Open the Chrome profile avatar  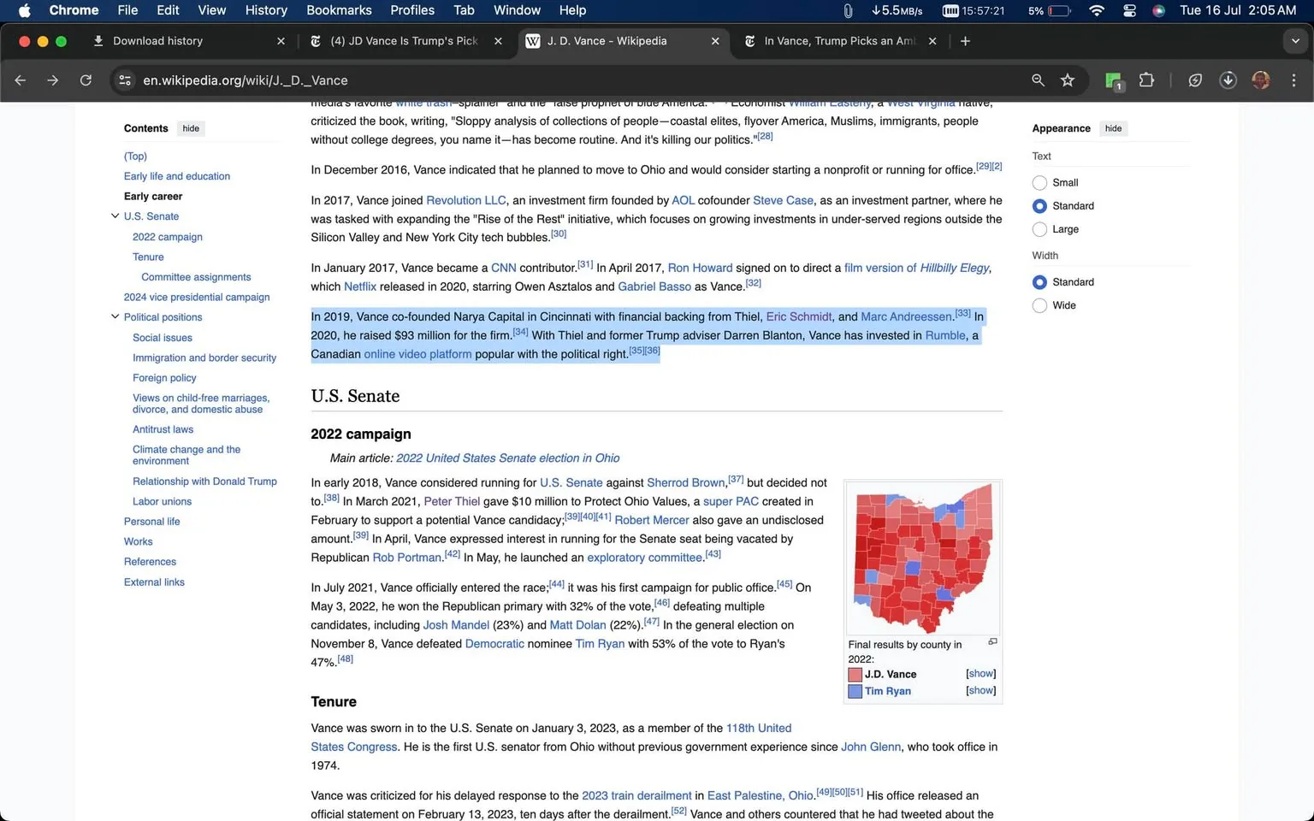point(1261,80)
